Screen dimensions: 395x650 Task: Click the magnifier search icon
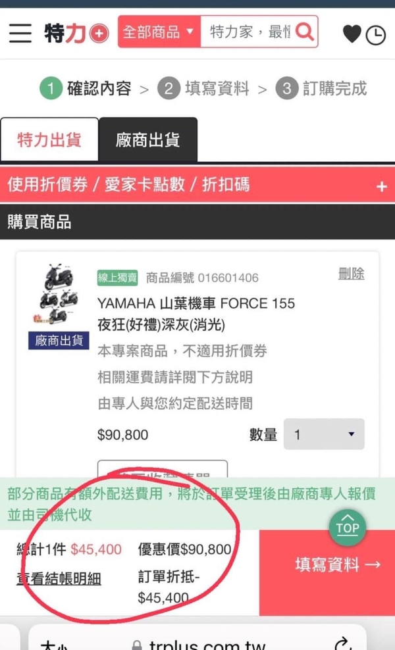tap(305, 32)
